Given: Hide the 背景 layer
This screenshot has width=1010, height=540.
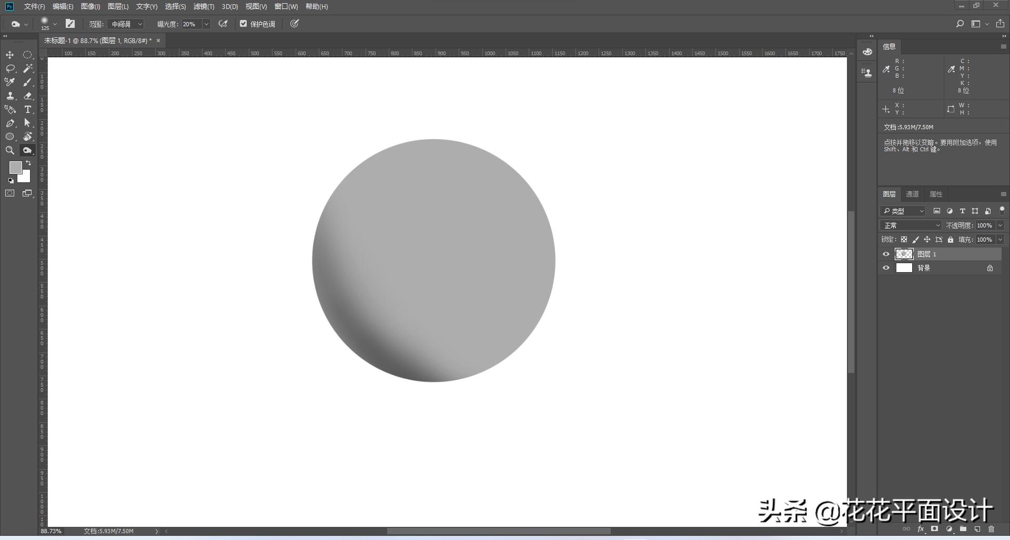Looking at the screenshot, I should pos(886,268).
